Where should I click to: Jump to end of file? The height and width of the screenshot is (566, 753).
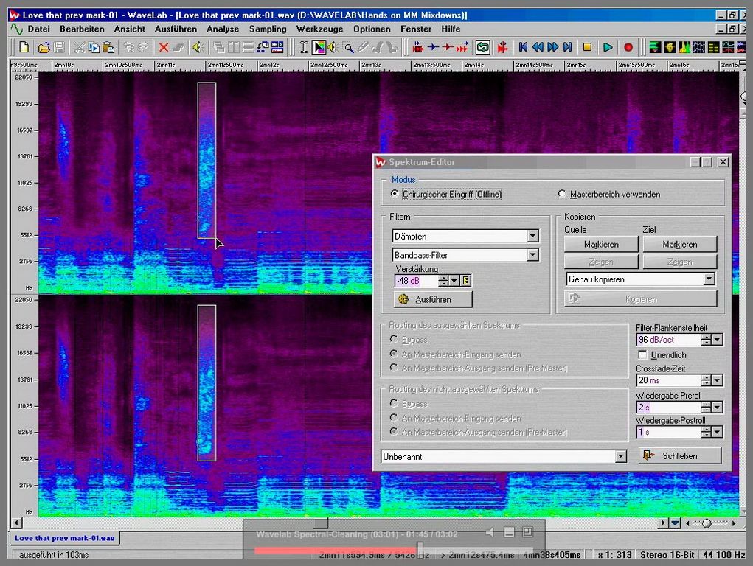568,47
